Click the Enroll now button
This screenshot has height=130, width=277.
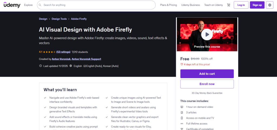tap(207, 84)
